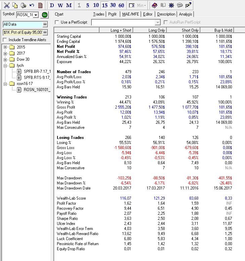245x261 pixels.
Task: Select the 10-minute bar interval
Action: [x=96, y=5]
